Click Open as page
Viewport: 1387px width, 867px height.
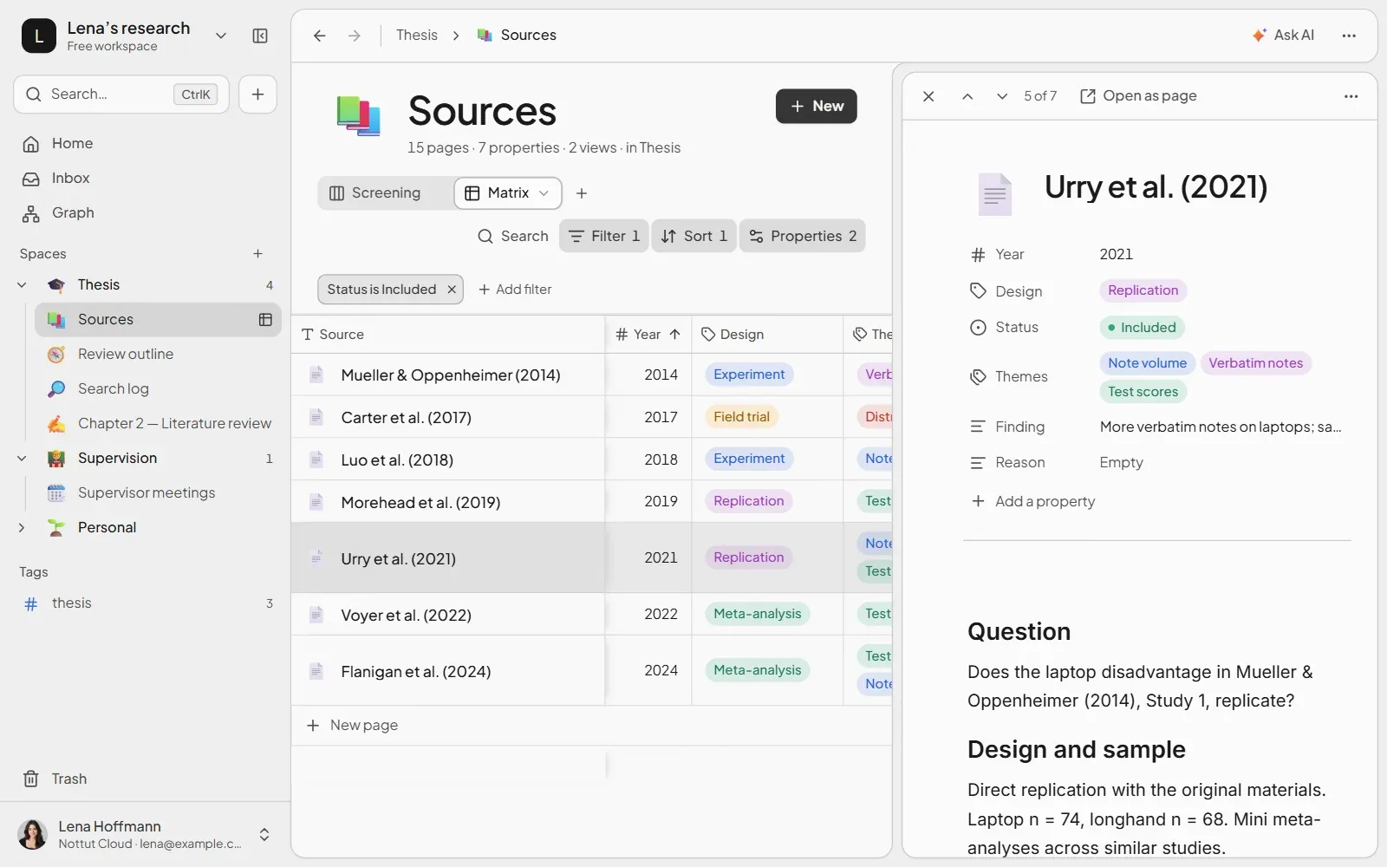(1138, 96)
